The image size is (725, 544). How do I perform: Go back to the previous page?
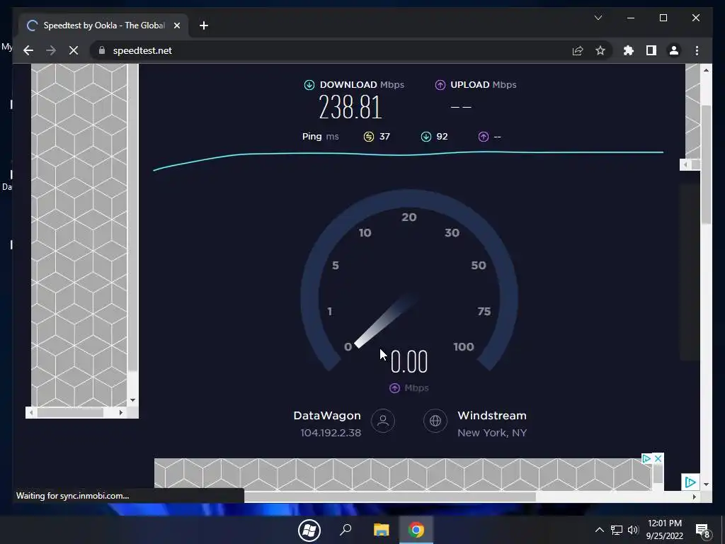click(28, 50)
